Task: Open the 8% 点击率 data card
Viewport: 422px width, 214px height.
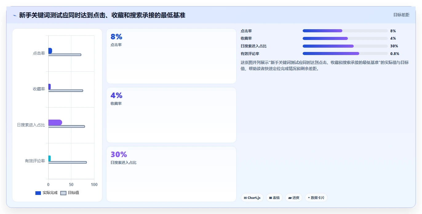Action: [171, 56]
